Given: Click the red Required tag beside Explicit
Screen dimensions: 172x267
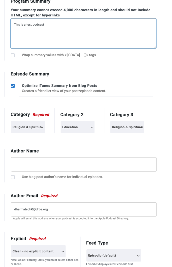Looking at the screenshot, I should (37, 239).
